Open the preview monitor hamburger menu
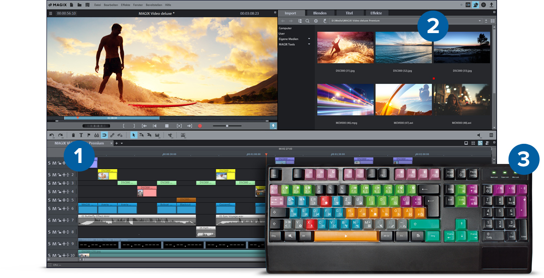 [x=51, y=13]
